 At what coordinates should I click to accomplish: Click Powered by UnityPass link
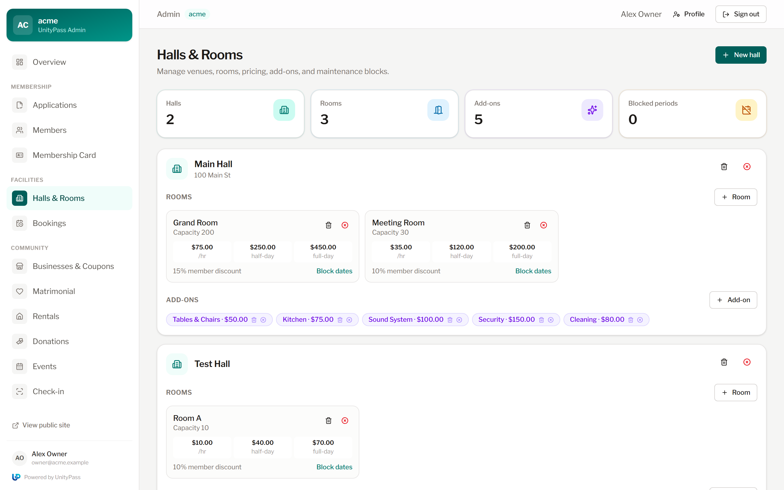point(46,477)
